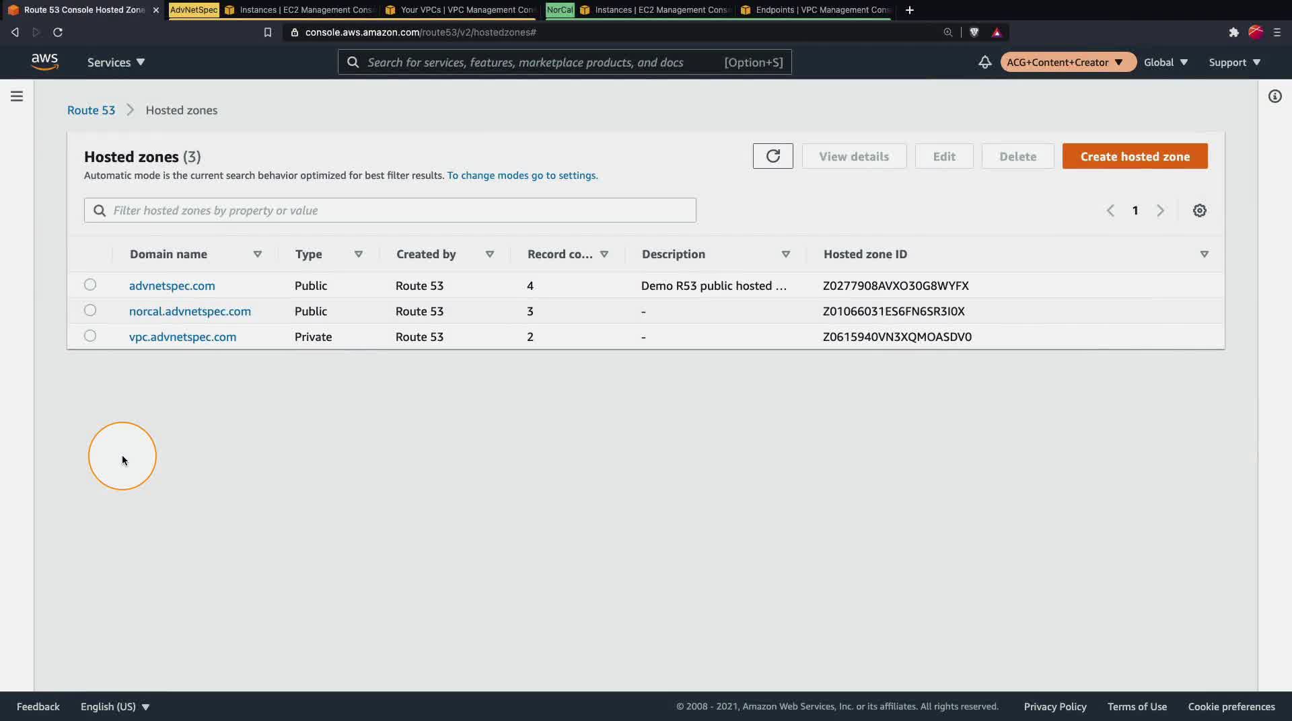Switch to Endpoints VPC Management tab
The image size is (1292, 721).
click(x=816, y=10)
